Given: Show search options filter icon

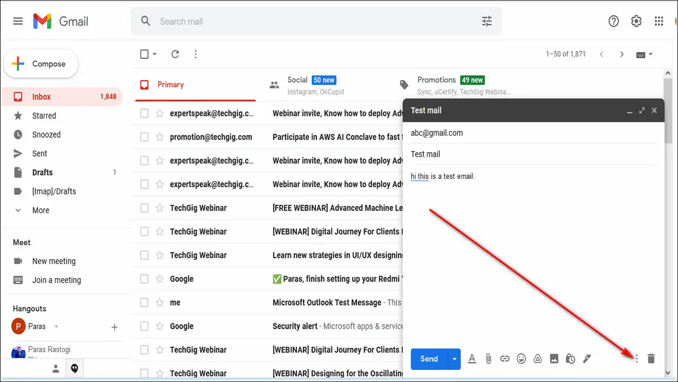Looking at the screenshot, I should [x=487, y=21].
